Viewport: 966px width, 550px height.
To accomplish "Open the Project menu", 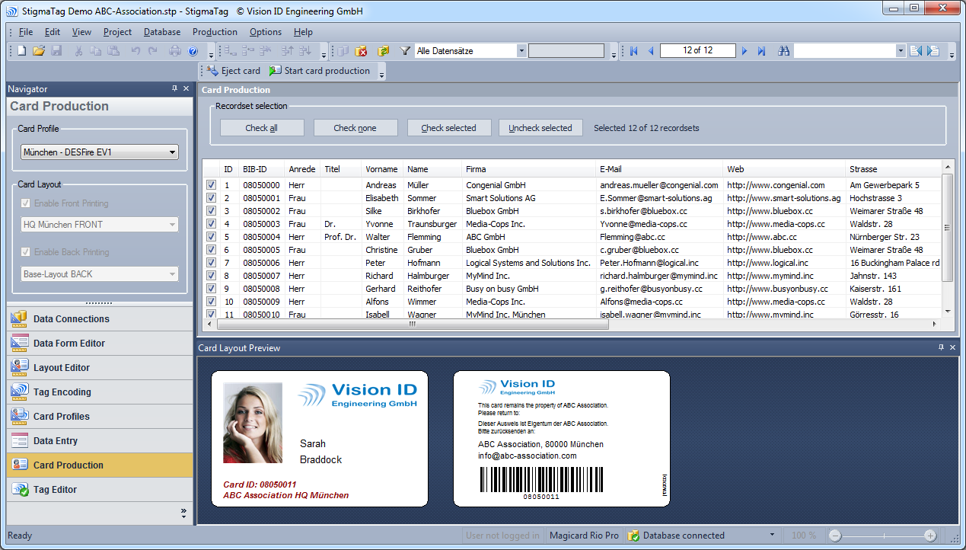I will [117, 32].
